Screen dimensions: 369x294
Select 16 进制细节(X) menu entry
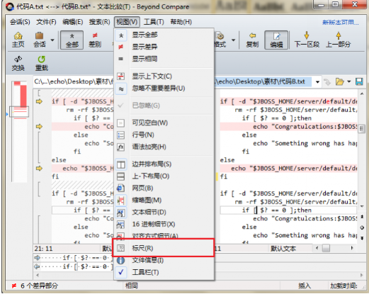(164, 224)
